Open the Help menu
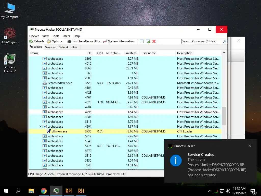Viewport: 261px width, 196px height. [76, 36]
